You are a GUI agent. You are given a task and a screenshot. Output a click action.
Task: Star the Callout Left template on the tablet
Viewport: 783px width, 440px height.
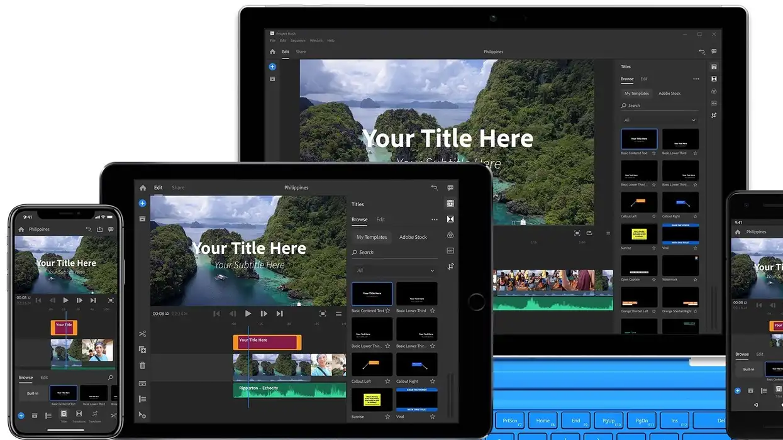(x=387, y=381)
